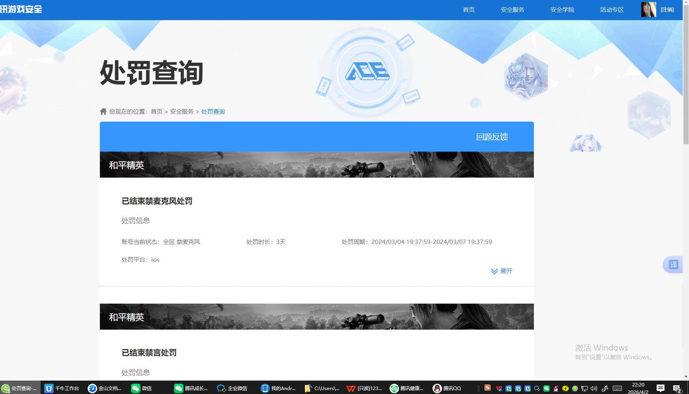
Task: Expand the 展开 section for punishment details
Action: pyautogui.click(x=502, y=271)
